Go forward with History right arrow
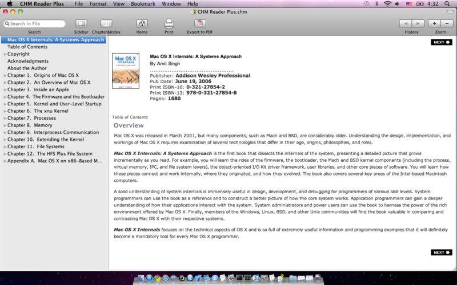 [x=418, y=23]
